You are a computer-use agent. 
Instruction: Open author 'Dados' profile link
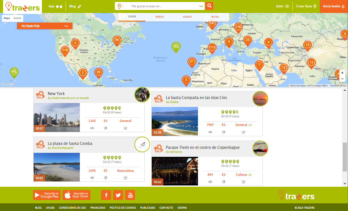pos(172,102)
